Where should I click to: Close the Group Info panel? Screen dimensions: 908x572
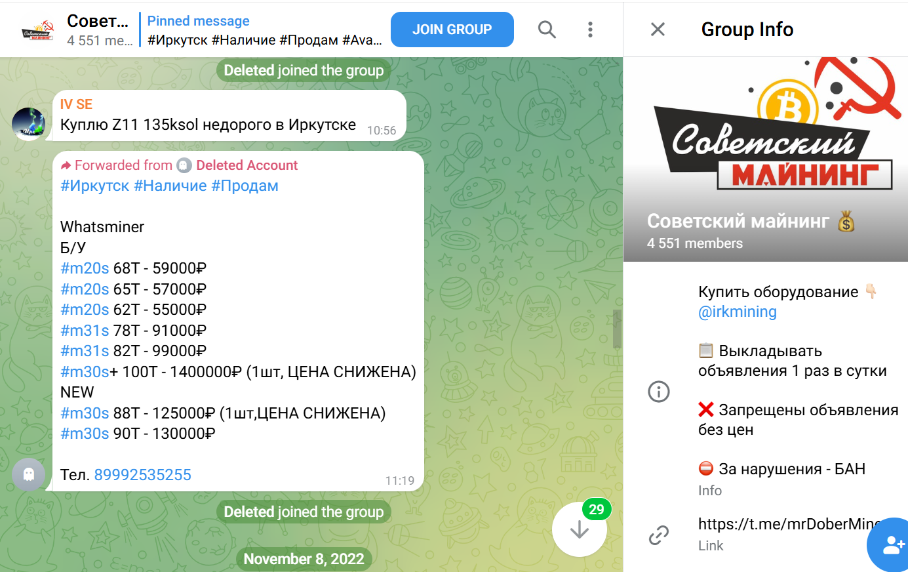click(658, 30)
